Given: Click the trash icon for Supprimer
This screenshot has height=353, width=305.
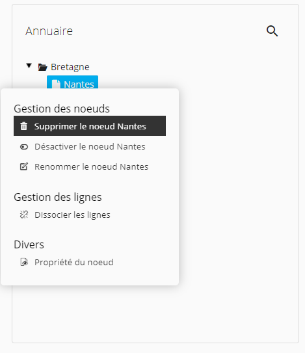Looking at the screenshot, I should (24, 126).
